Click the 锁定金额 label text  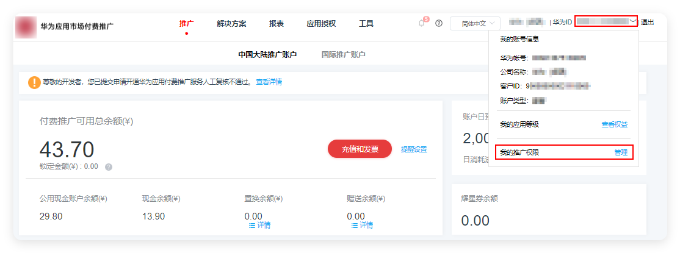tap(69, 166)
